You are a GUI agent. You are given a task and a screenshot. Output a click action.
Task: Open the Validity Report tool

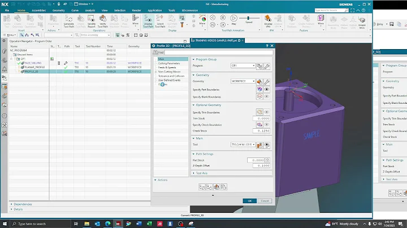click(91, 21)
